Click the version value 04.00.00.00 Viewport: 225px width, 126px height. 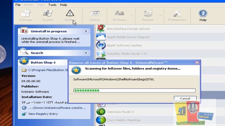coord(31,81)
